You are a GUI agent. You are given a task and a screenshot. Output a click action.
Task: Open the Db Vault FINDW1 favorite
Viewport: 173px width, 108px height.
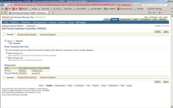point(95,9)
